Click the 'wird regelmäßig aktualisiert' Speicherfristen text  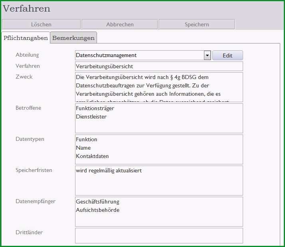pyautogui.click(x=109, y=171)
